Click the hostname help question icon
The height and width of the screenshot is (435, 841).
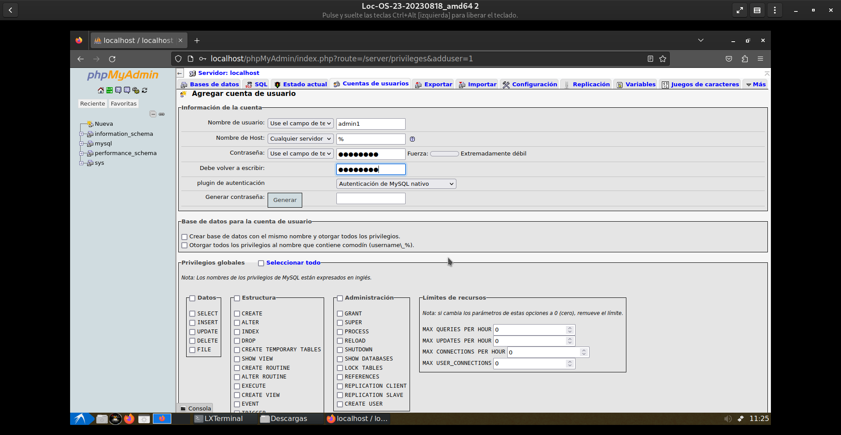(x=412, y=139)
